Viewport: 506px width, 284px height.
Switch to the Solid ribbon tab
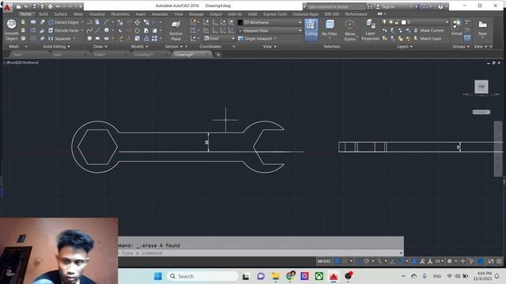[43, 14]
